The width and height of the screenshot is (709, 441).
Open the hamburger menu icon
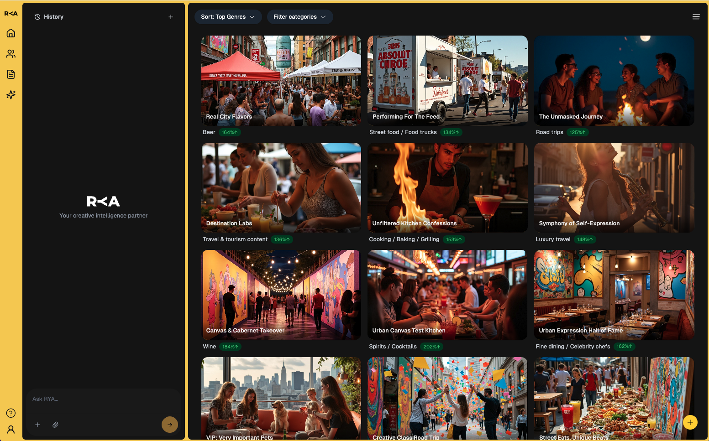696,17
